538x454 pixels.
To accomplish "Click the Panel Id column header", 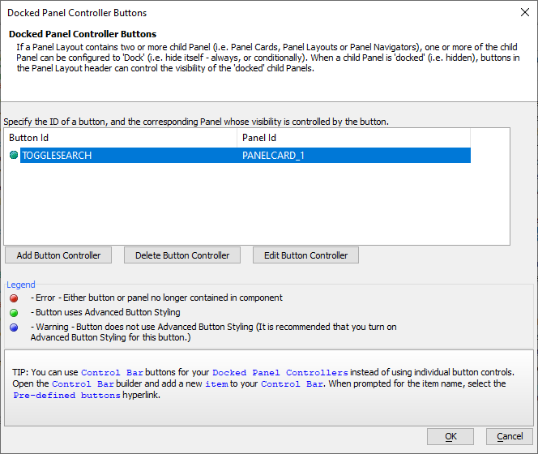I will click(353, 138).
